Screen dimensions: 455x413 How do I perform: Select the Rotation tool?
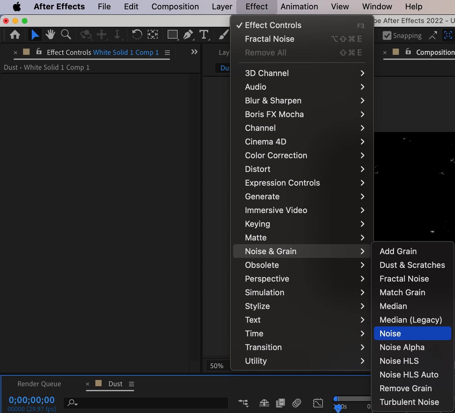point(137,35)
